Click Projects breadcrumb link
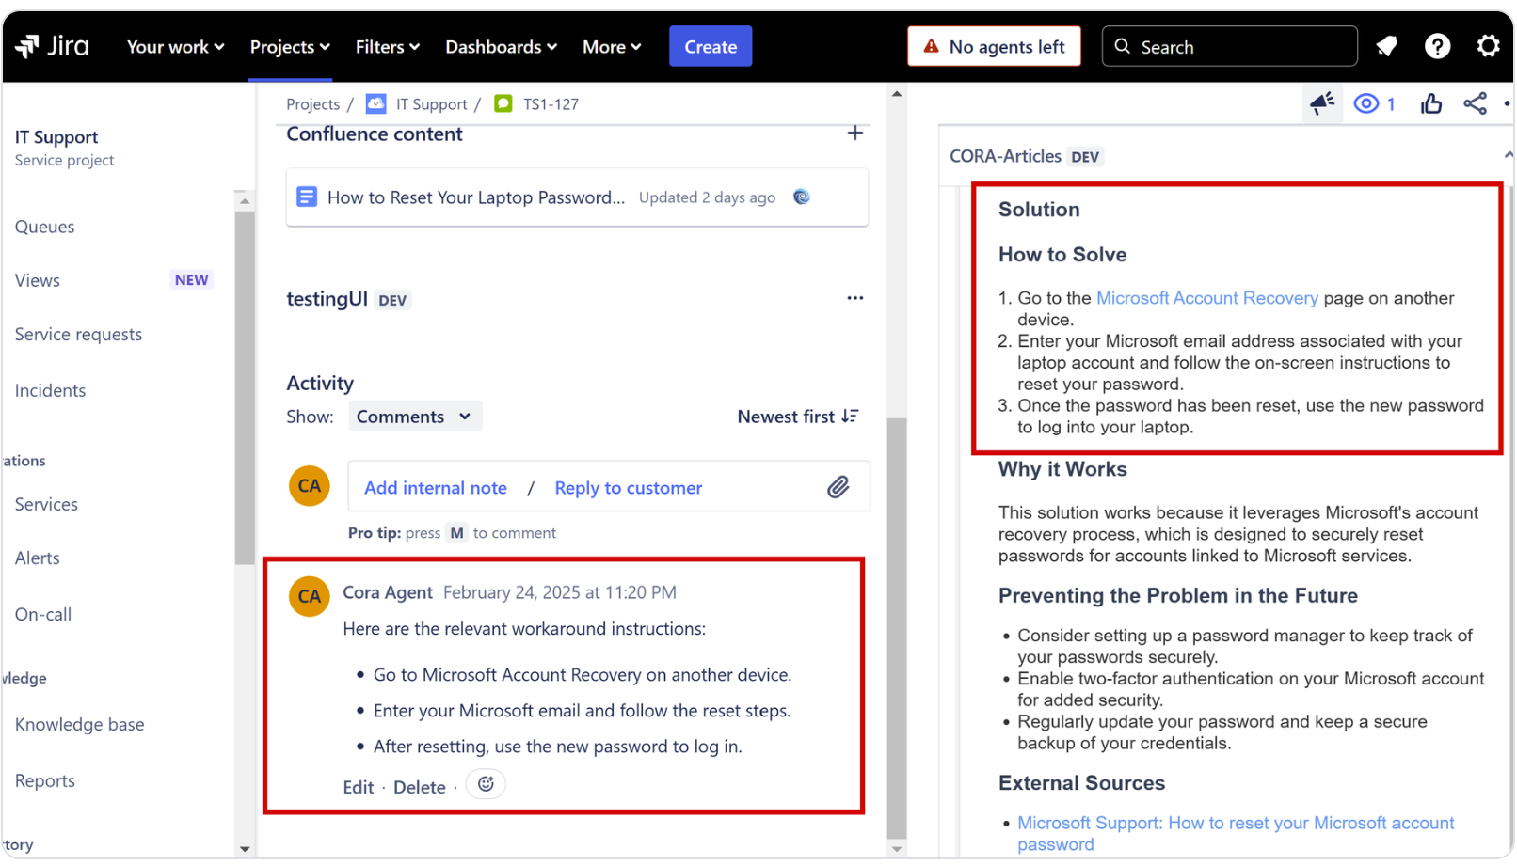Image resolution: width=1517 pixels, height=865 pixels. (312, 104)
